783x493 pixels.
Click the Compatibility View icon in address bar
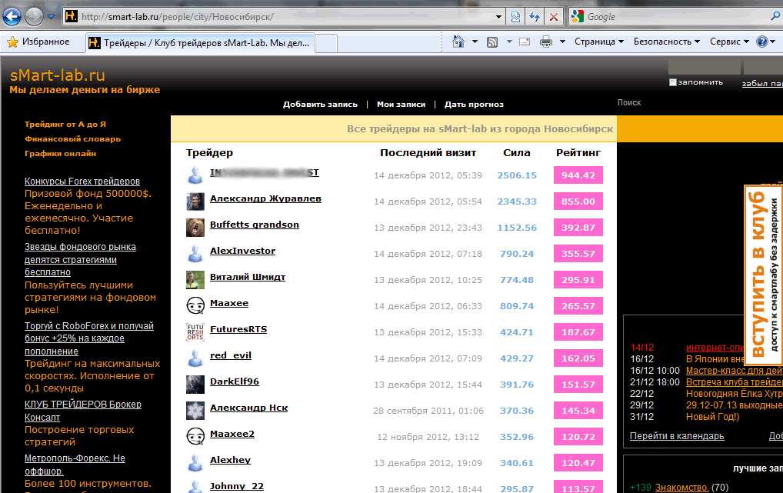click(x=516, y=17)
